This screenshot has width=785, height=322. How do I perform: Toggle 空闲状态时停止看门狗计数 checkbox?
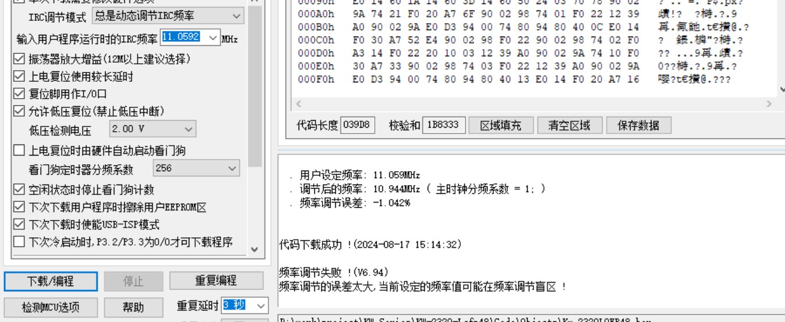point(19,190)
